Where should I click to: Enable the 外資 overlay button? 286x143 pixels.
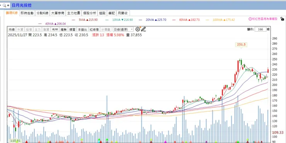(20, 29)
